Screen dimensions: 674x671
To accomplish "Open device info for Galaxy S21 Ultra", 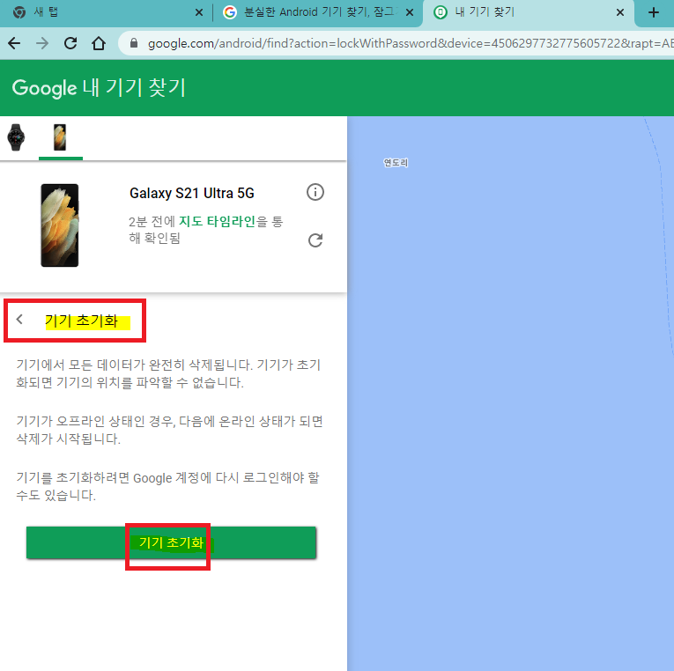I will (315, 192).
